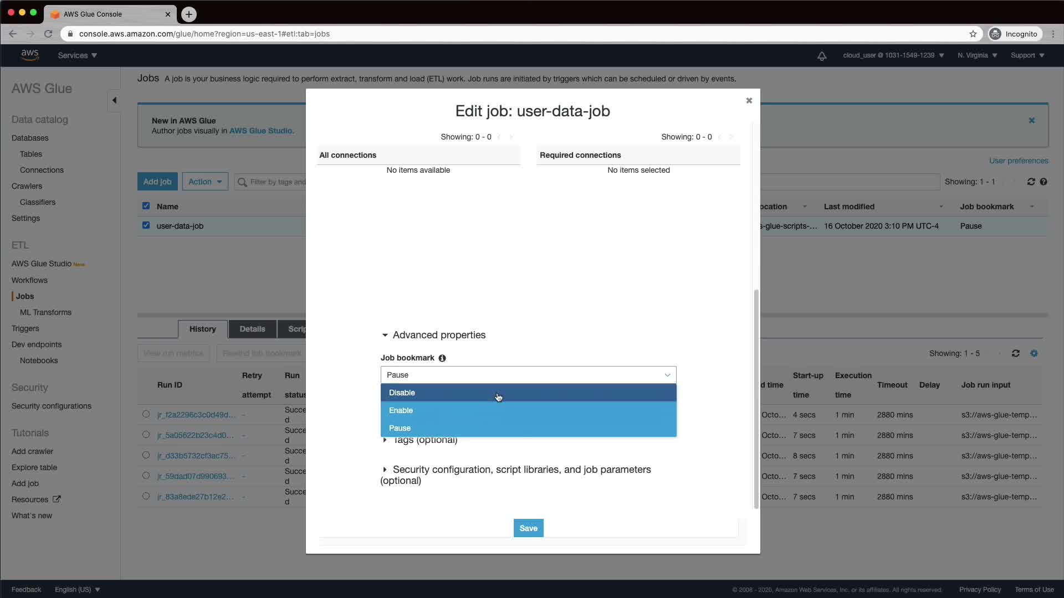This screenshot has height=598, width=1064.
Task: Bookmark this page with star icon
Action: click(973, 34)
